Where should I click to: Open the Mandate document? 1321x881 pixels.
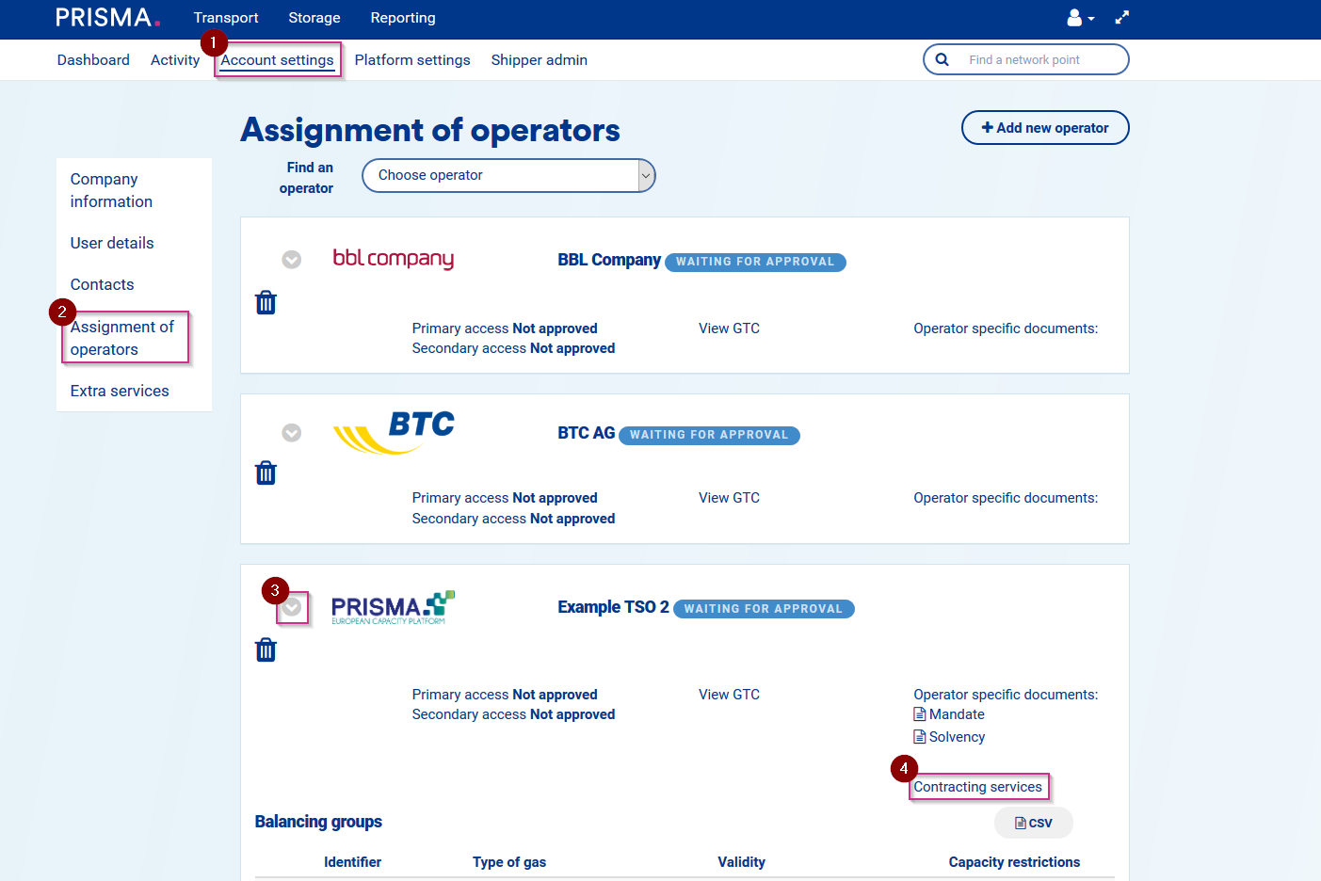(x=956, y=714)
